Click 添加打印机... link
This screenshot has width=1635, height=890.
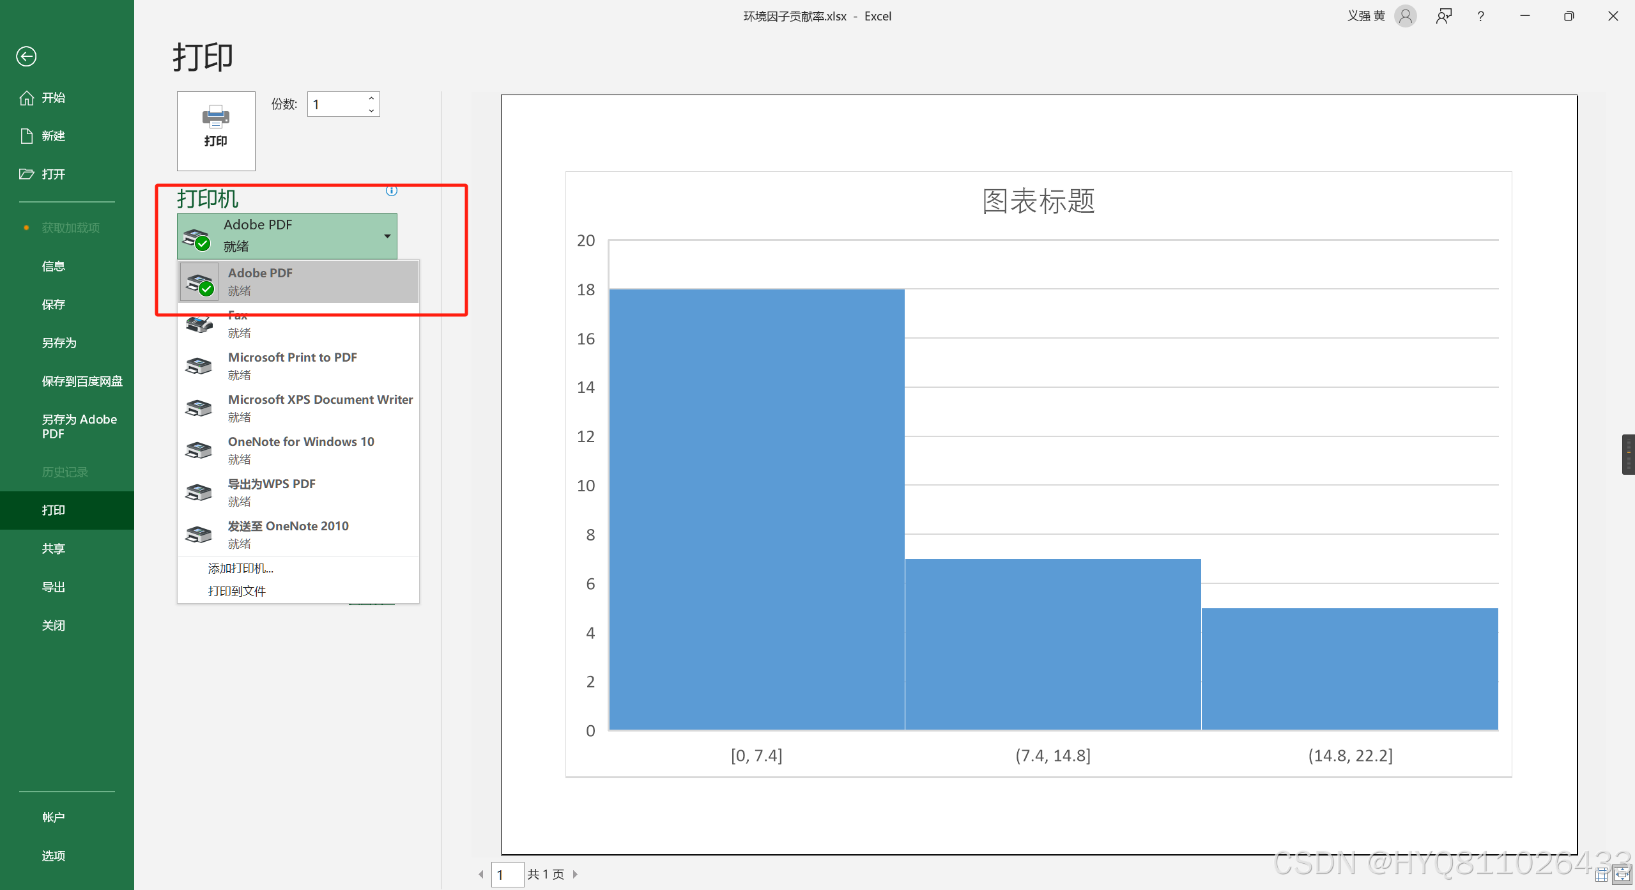[240, 568]
